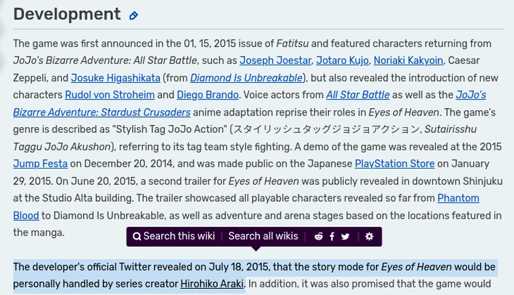Viewport: 514px width, 295px height.
Task: Open the gear settings in selection popup
Action: pos(369,237)
